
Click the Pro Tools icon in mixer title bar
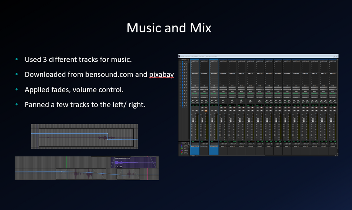tap(179, 56)
